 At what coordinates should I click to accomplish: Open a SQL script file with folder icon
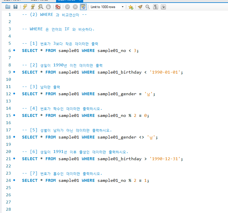tap(8, 7)
